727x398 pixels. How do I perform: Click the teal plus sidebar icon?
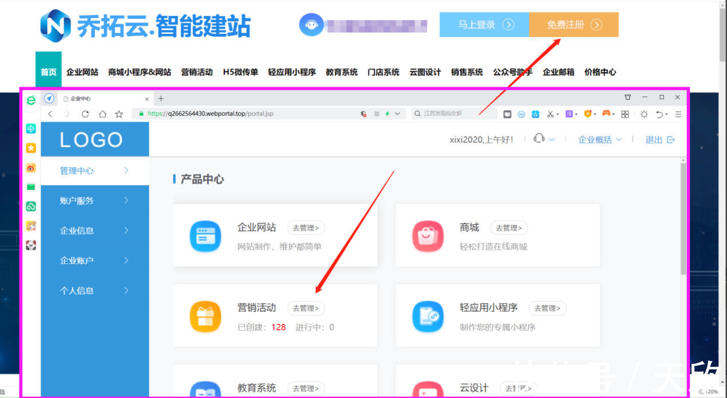tap(31, 129)
